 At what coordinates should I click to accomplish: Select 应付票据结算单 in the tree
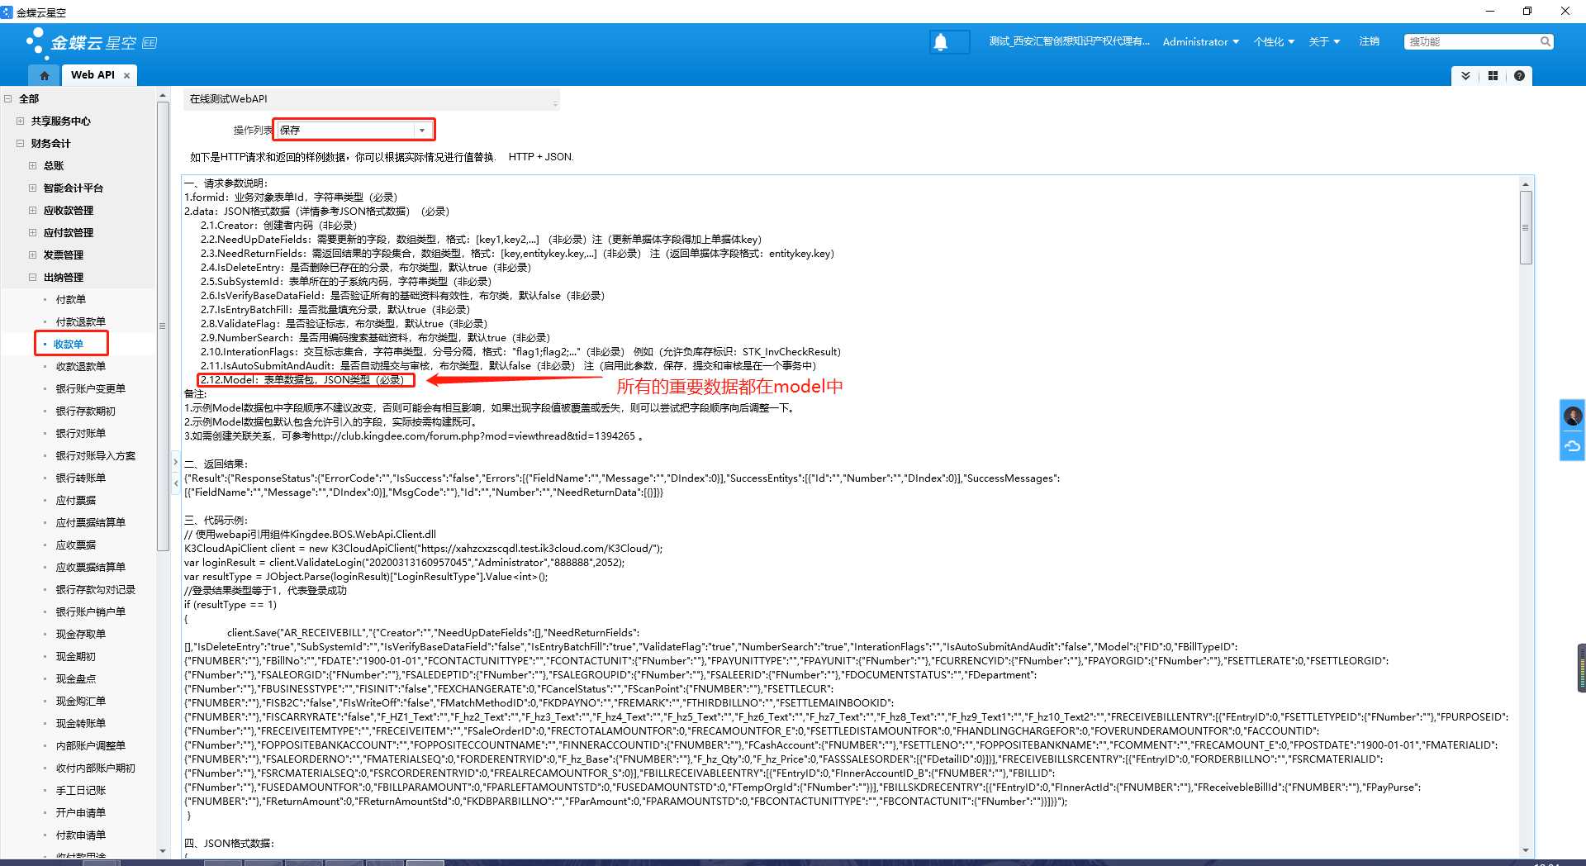pos(90,522)
